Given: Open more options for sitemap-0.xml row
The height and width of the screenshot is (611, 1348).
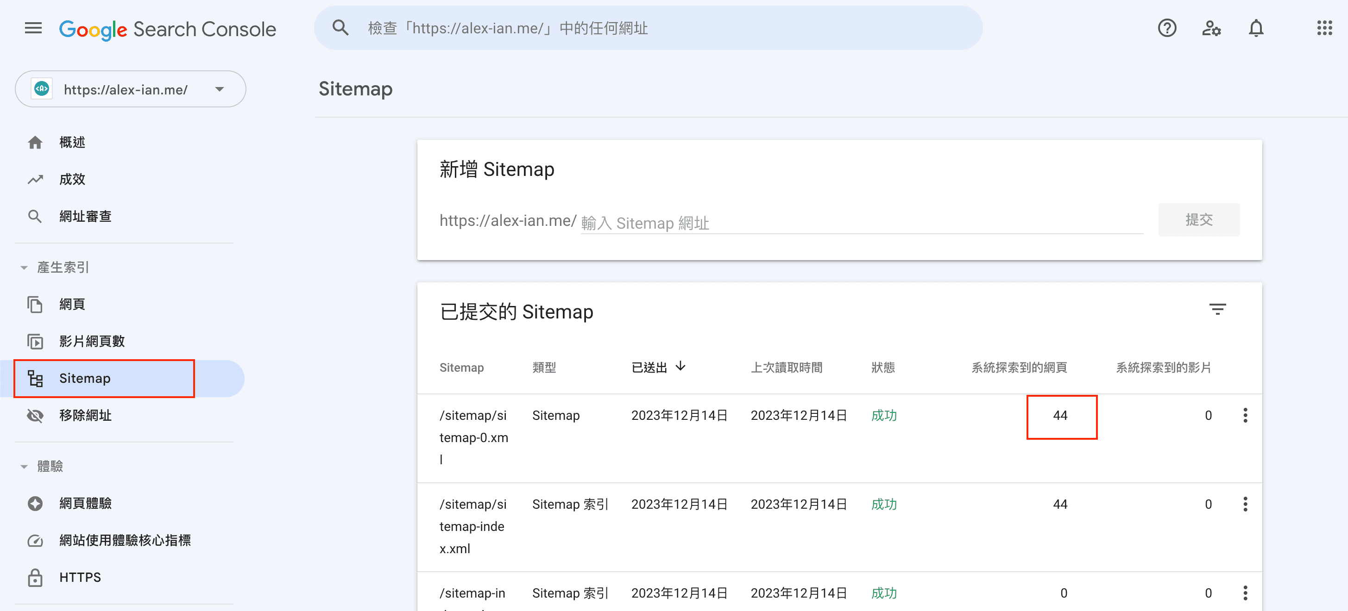Looking at the screenshot, I should [1245, 415].
